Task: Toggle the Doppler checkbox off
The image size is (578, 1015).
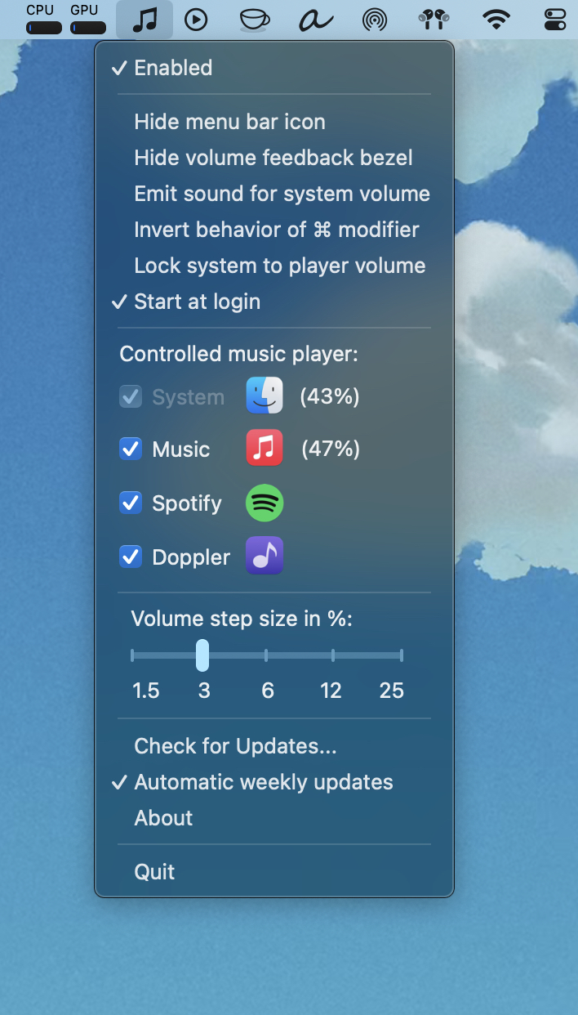Action: [130, 556]
